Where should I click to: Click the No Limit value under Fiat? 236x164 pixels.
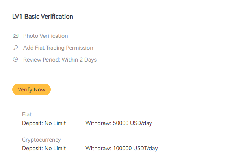(55, 123)
